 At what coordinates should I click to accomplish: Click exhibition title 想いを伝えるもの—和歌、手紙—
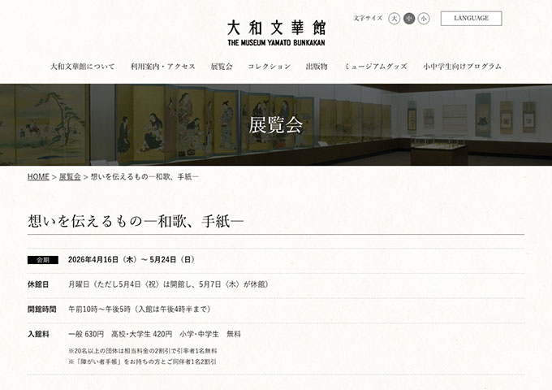click(136, 221)
